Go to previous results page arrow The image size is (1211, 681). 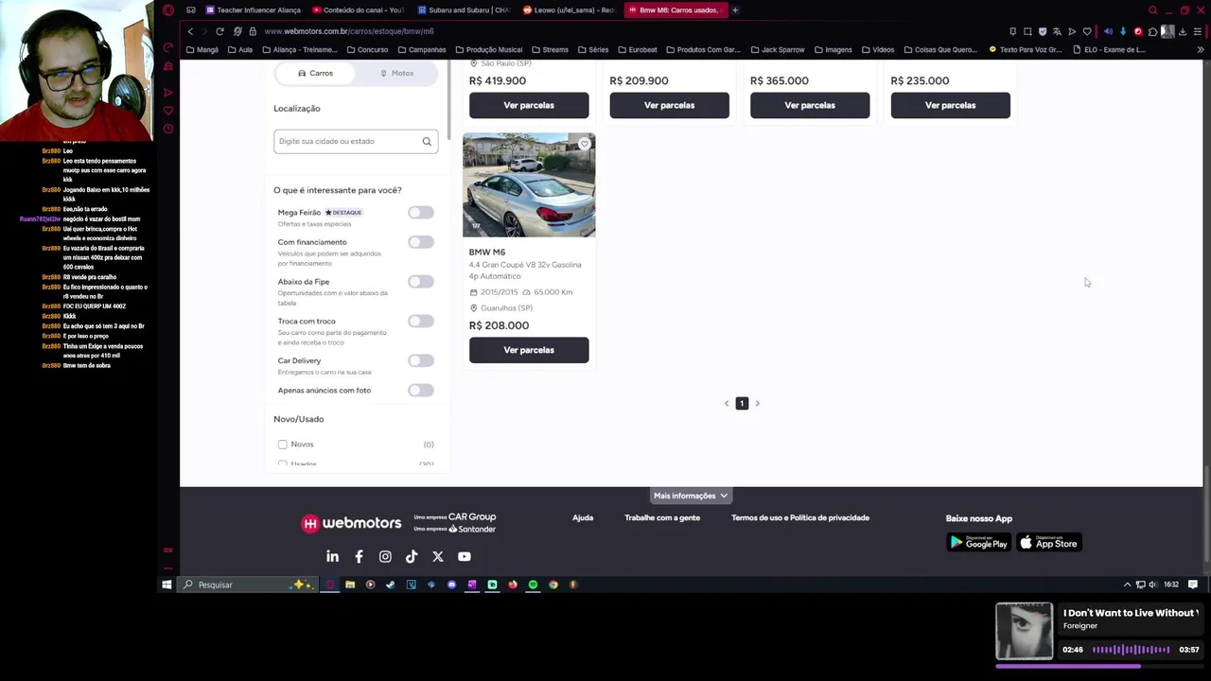[727, 404]
